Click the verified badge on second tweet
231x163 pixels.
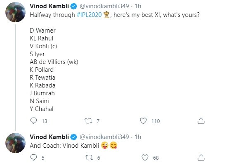pyautogui.click(x=74, y=137)
